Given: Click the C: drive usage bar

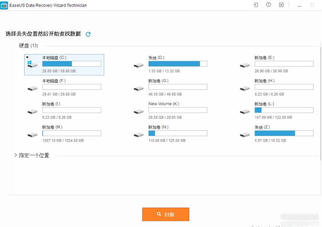Looking at the screenshot, I should click(72, 64).
